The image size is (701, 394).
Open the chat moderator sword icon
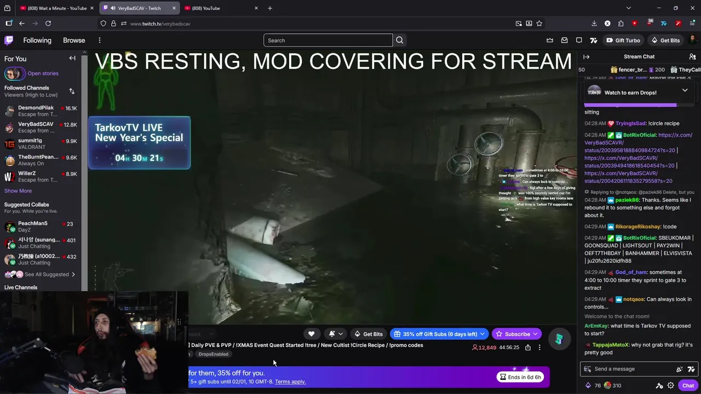(x=659, y=385)
